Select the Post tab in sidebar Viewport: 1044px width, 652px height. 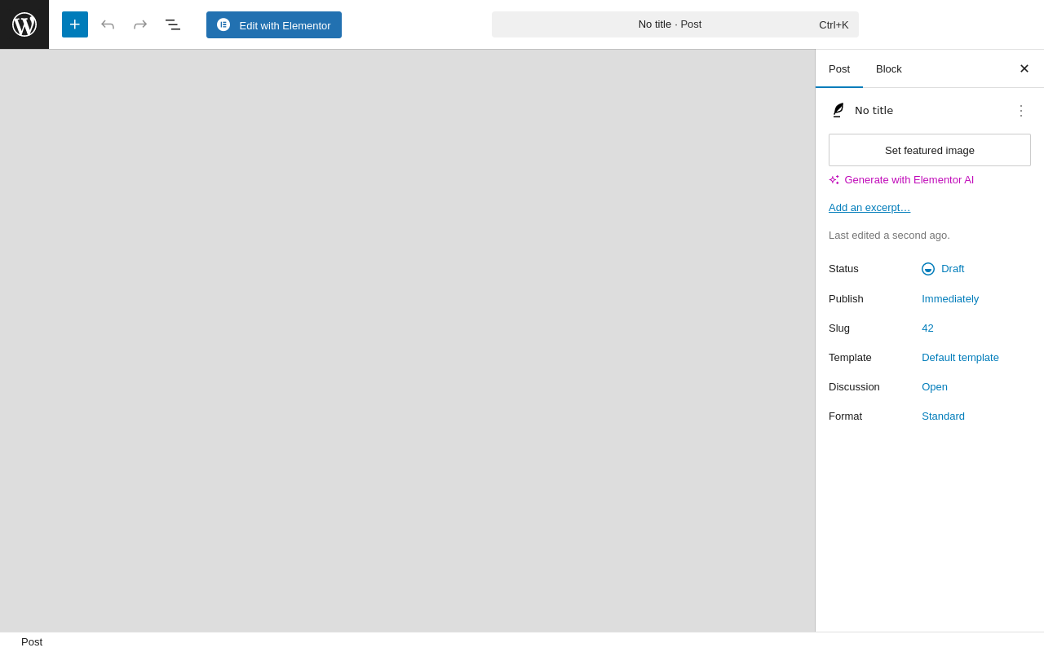839,68
